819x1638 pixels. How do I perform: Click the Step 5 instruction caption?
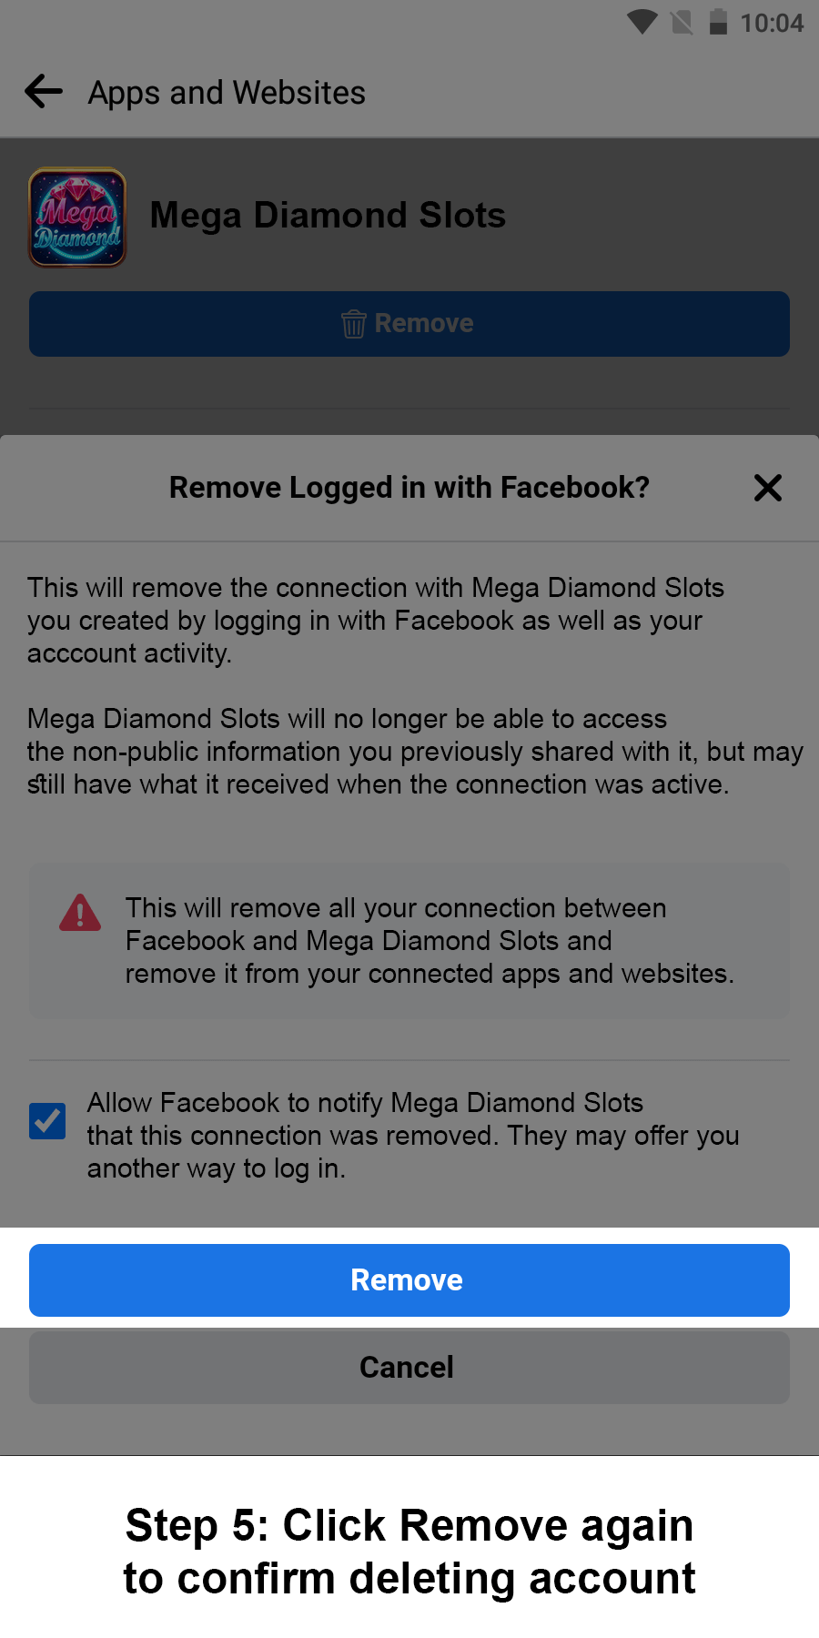(409, 1552)
